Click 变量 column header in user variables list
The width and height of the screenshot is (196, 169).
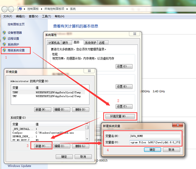tap(22, 88)
